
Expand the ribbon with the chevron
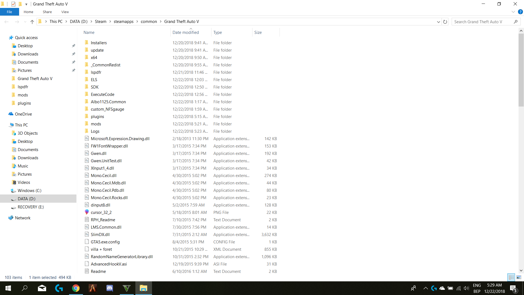click(x=513, y=12)
